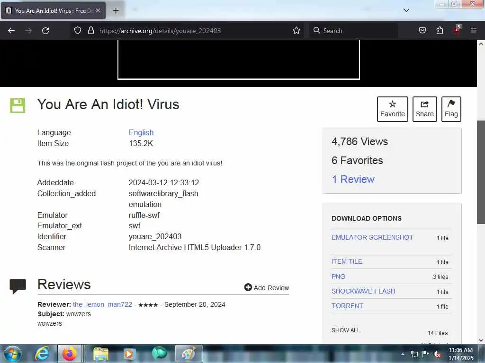Select the Internet Archive HTML5 Uploader 1.7.0 text
This screenshot has height=363, width=485.
point(195,247)
